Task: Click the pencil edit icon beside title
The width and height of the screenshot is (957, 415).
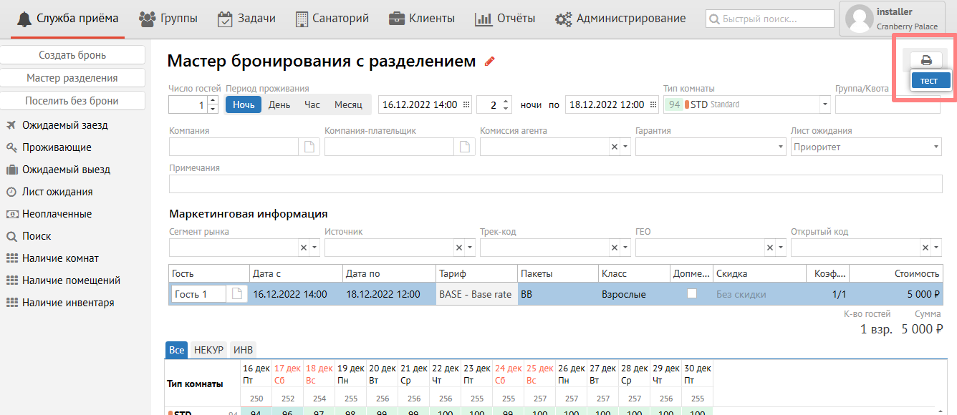Action: (490, 62)
